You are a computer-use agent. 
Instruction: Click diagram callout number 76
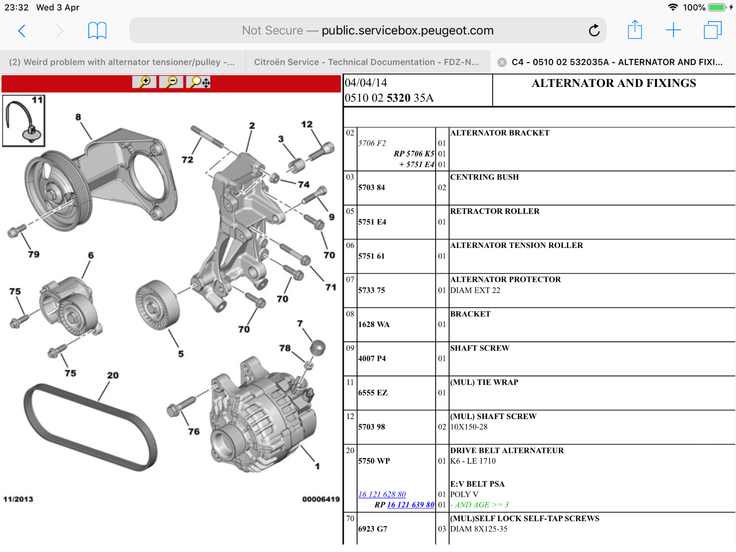tap(194, 431)
